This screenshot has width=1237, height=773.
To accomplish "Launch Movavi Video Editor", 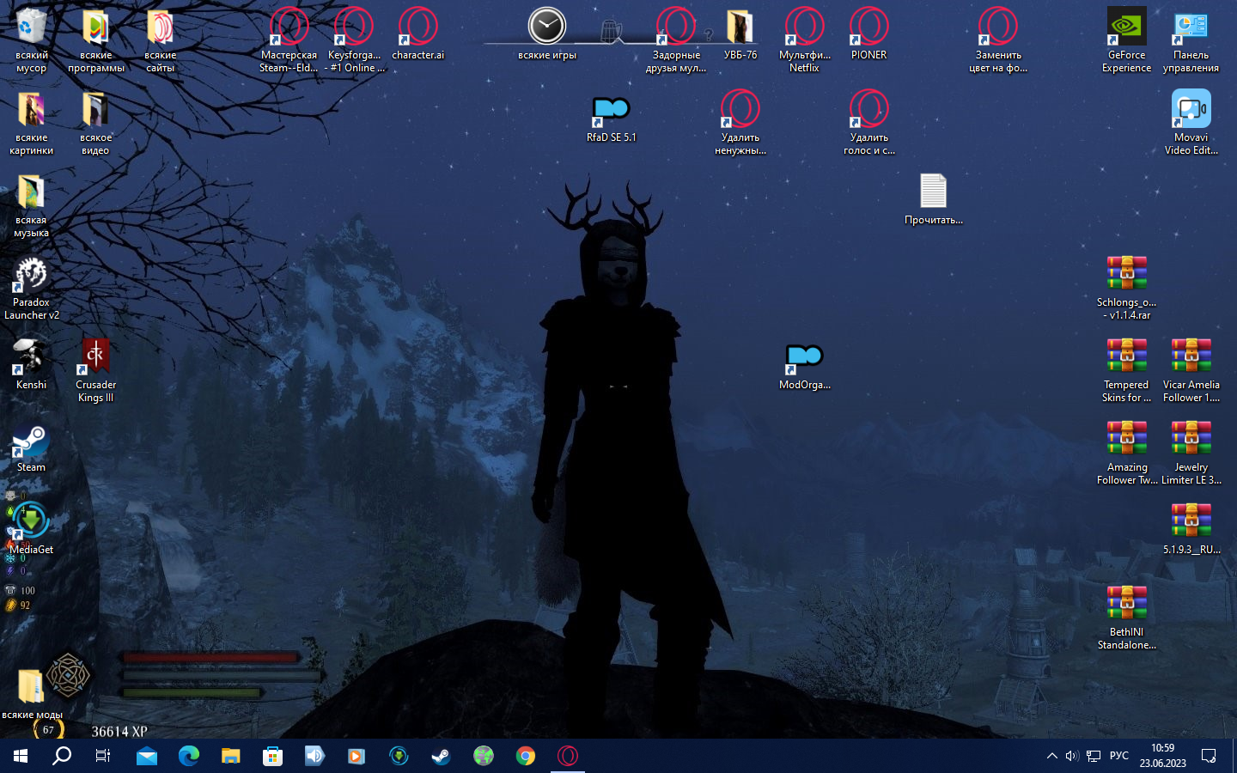I will tap(1191, 122).
